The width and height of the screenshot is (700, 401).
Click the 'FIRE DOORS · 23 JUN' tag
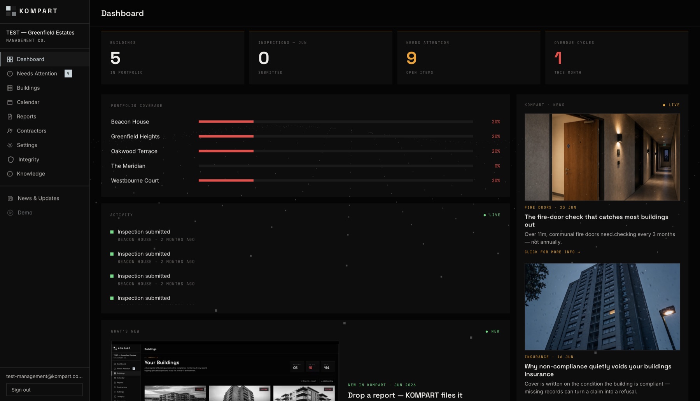point(550,207)
